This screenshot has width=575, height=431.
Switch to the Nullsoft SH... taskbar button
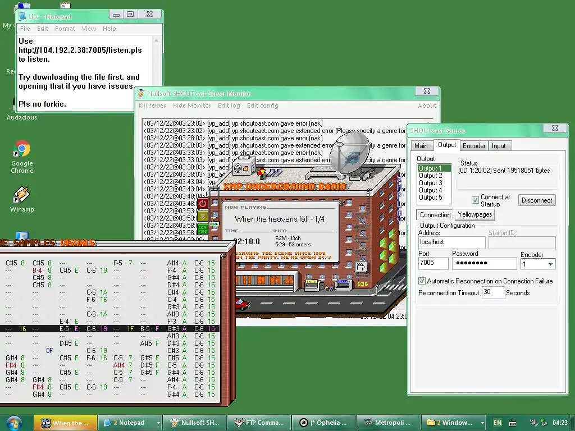pyautogui.click(x=194, y=423)
